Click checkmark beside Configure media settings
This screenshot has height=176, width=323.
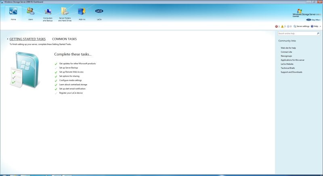56,81
